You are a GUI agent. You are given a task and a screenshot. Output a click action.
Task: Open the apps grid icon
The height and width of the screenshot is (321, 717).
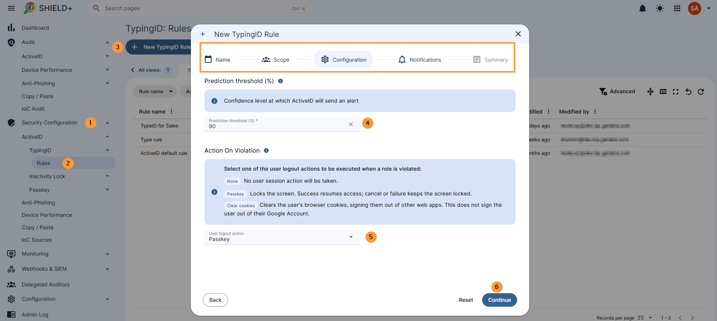pyautogui.click(x=677, y=8)
